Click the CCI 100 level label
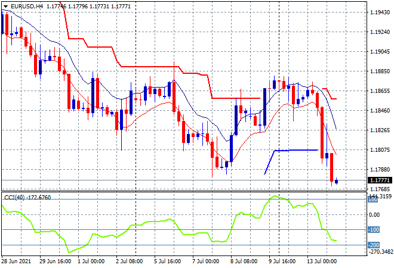 373,200
